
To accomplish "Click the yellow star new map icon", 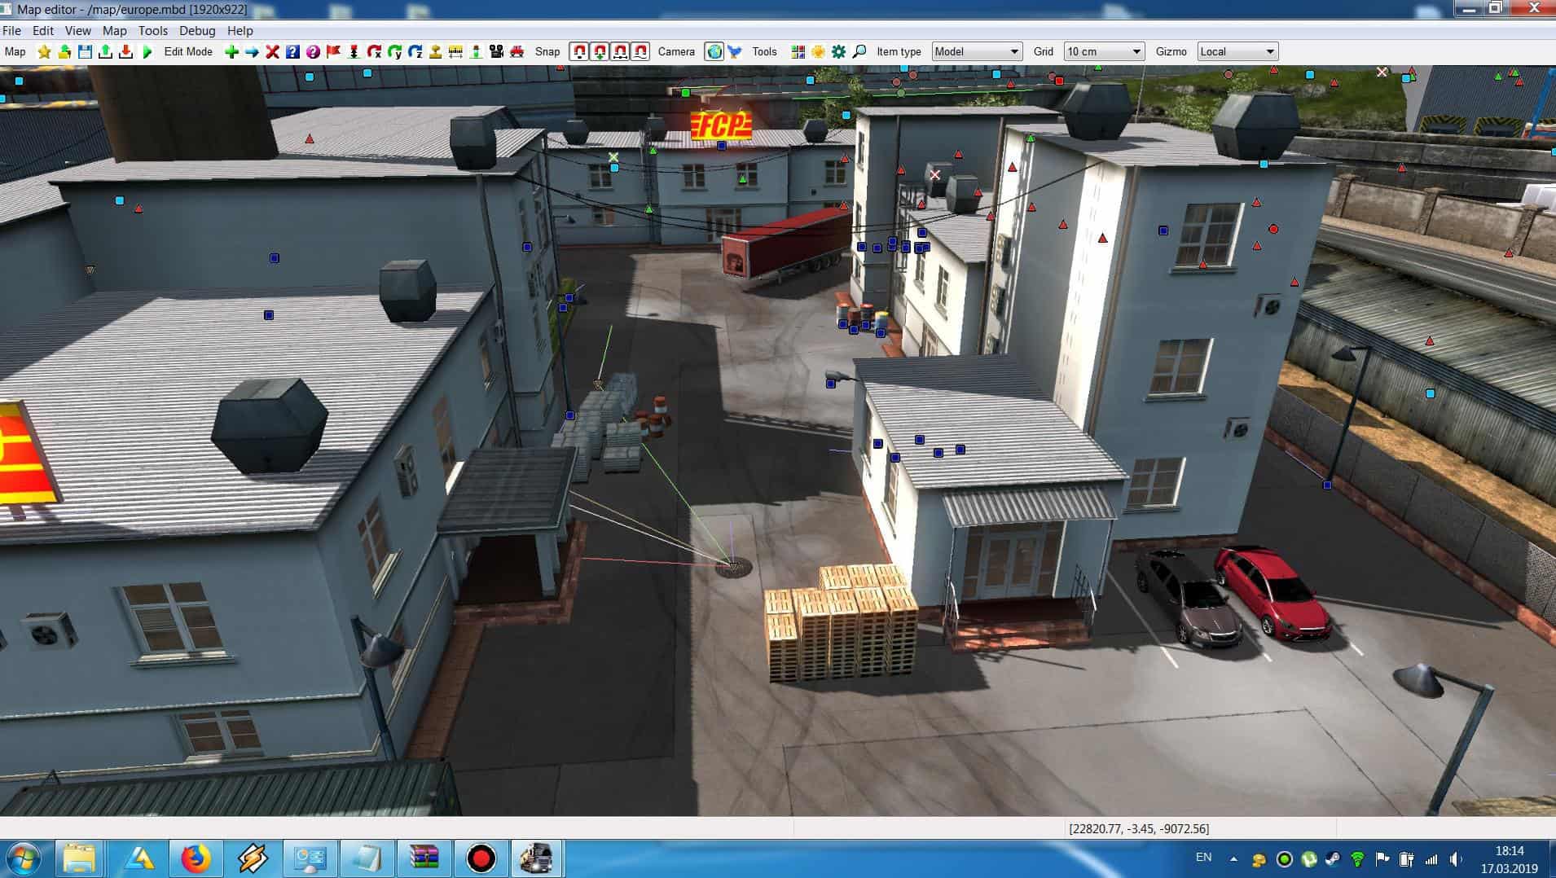I will click(x=44, y=52).
